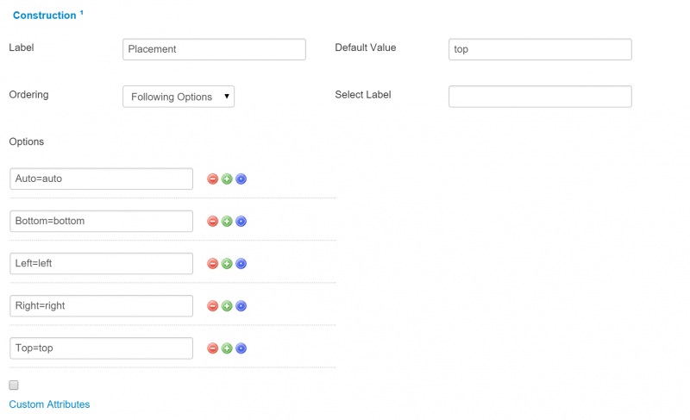The image size is (690, 420).
Task: Open the Ordering dropdown showing Following Options
Action: 179,97
